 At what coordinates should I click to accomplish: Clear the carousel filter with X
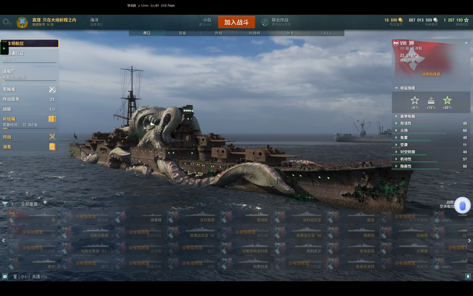coord(12,204)
